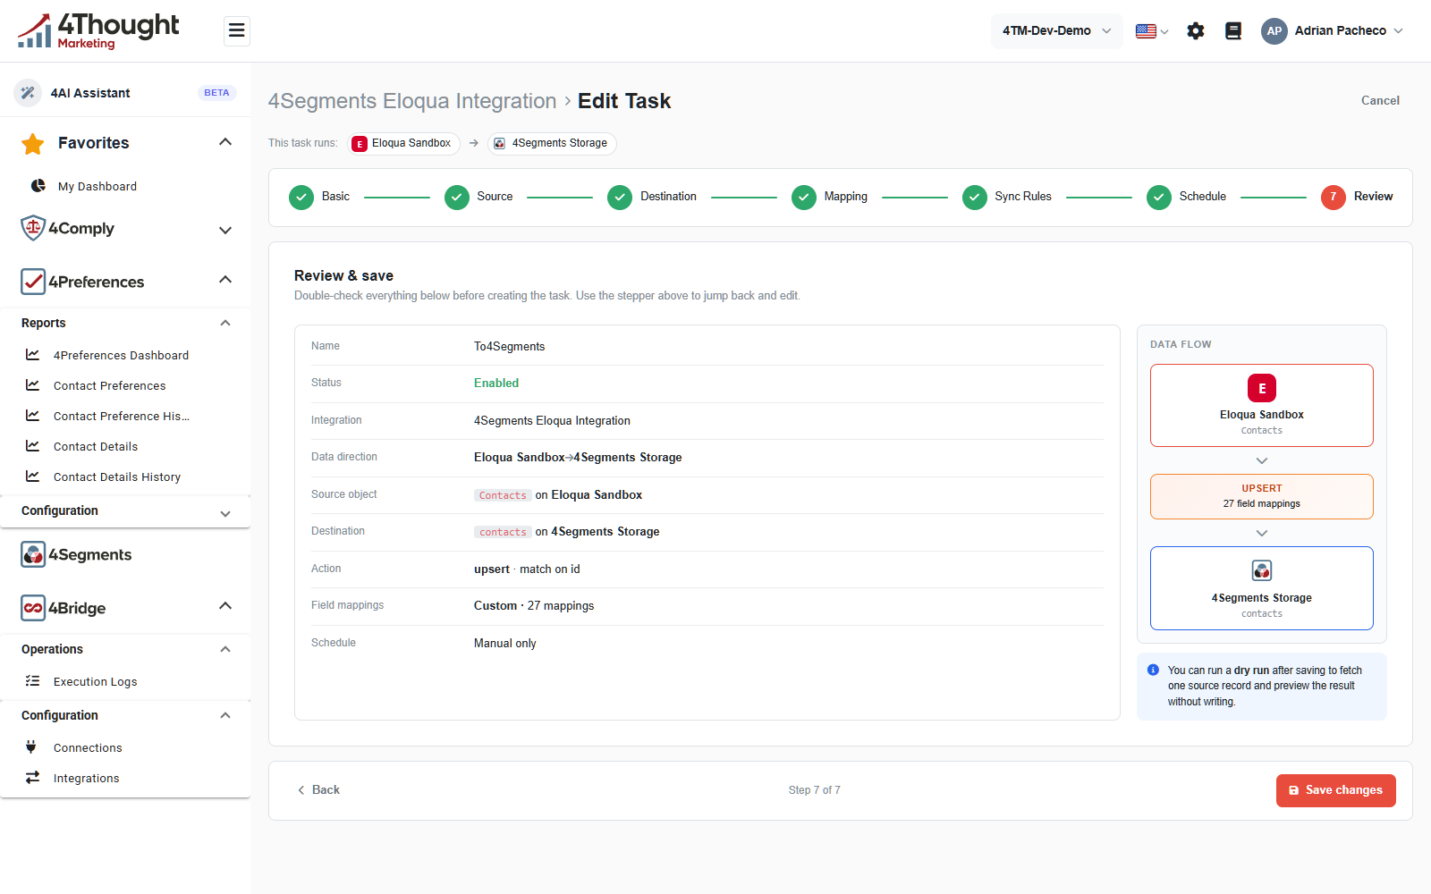
Task: Click the Execution Logs list icon
Action: click(32, 681)
